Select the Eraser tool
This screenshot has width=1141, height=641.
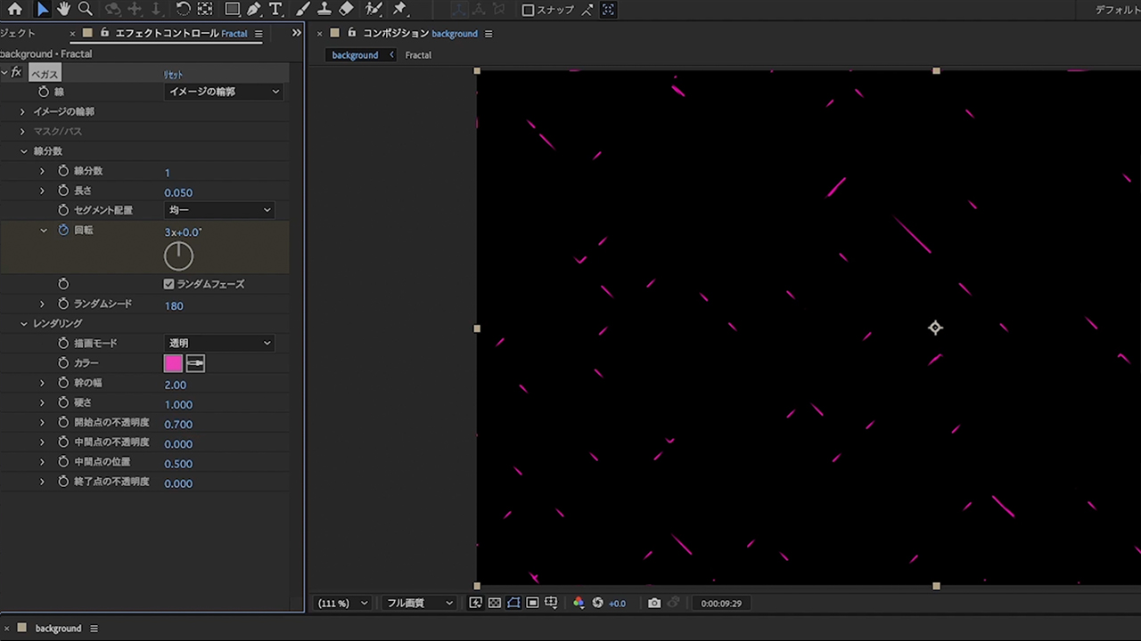[x=347, y=9]
